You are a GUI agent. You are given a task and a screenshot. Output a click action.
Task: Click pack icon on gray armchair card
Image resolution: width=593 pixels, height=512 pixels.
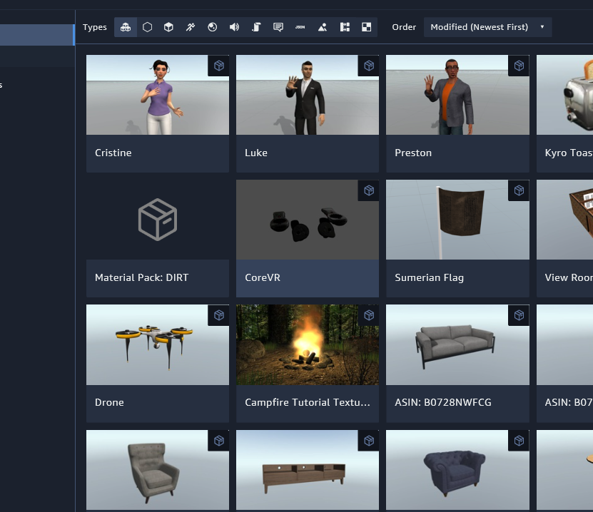[x=218, y=441]
